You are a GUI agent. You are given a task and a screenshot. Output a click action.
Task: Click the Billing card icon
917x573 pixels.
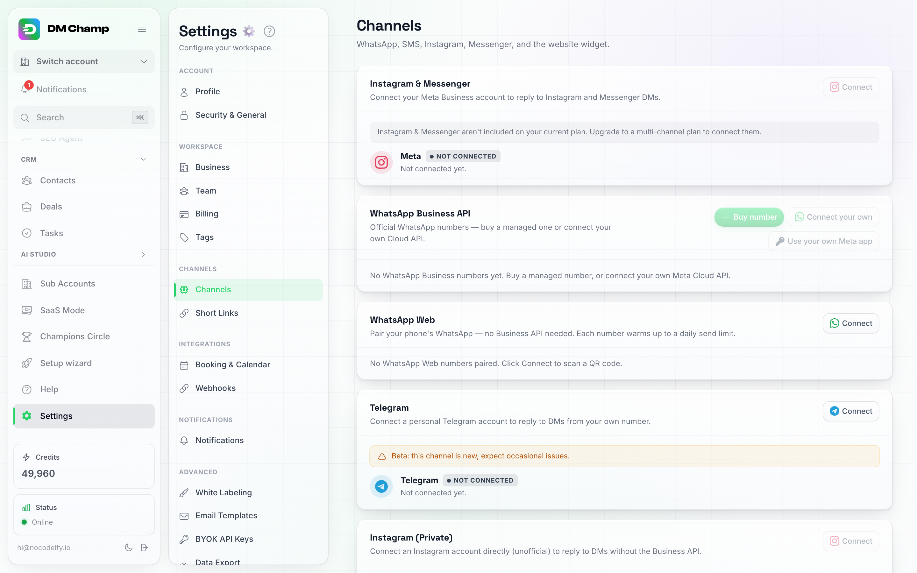coord(184,214)
